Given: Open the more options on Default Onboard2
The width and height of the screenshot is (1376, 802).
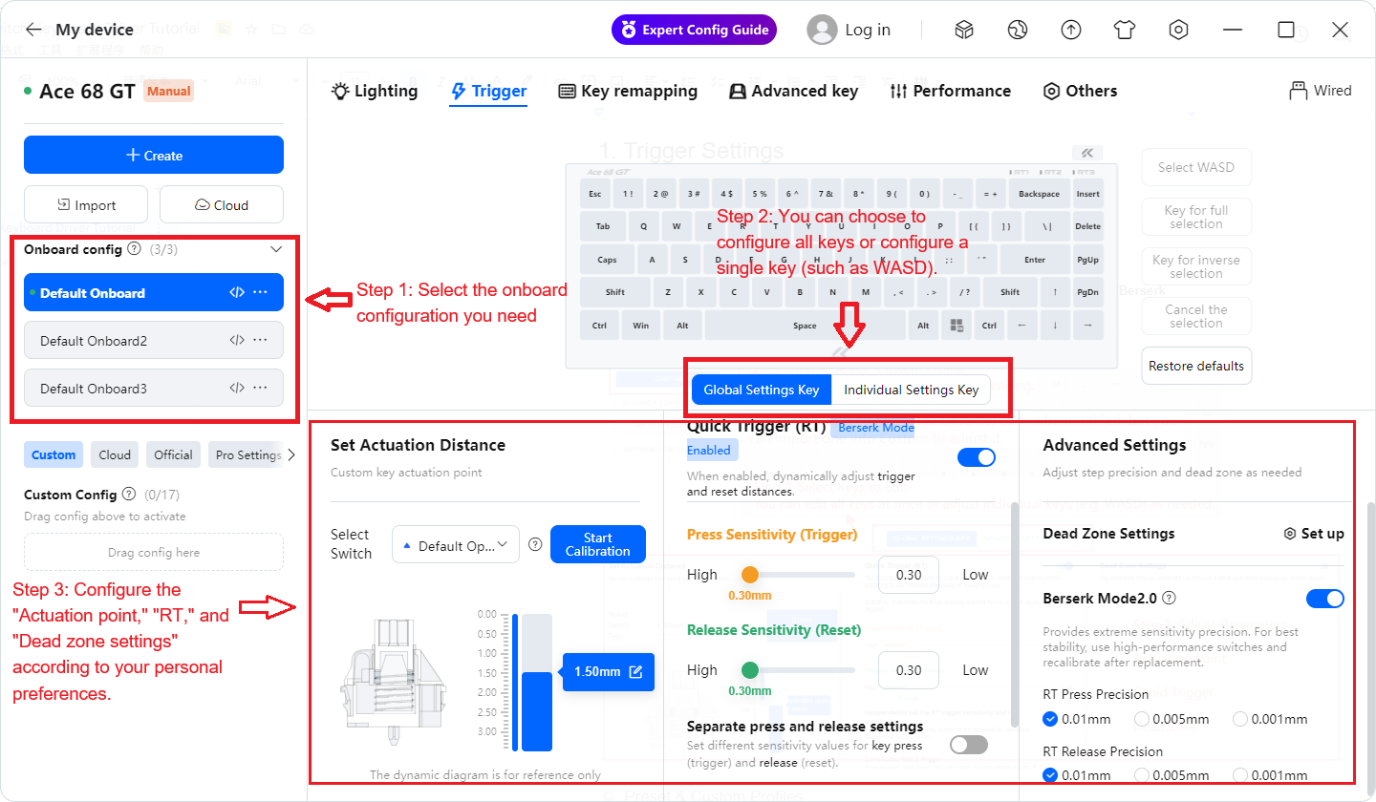Looking at the screenshot, I should [260, 340].
